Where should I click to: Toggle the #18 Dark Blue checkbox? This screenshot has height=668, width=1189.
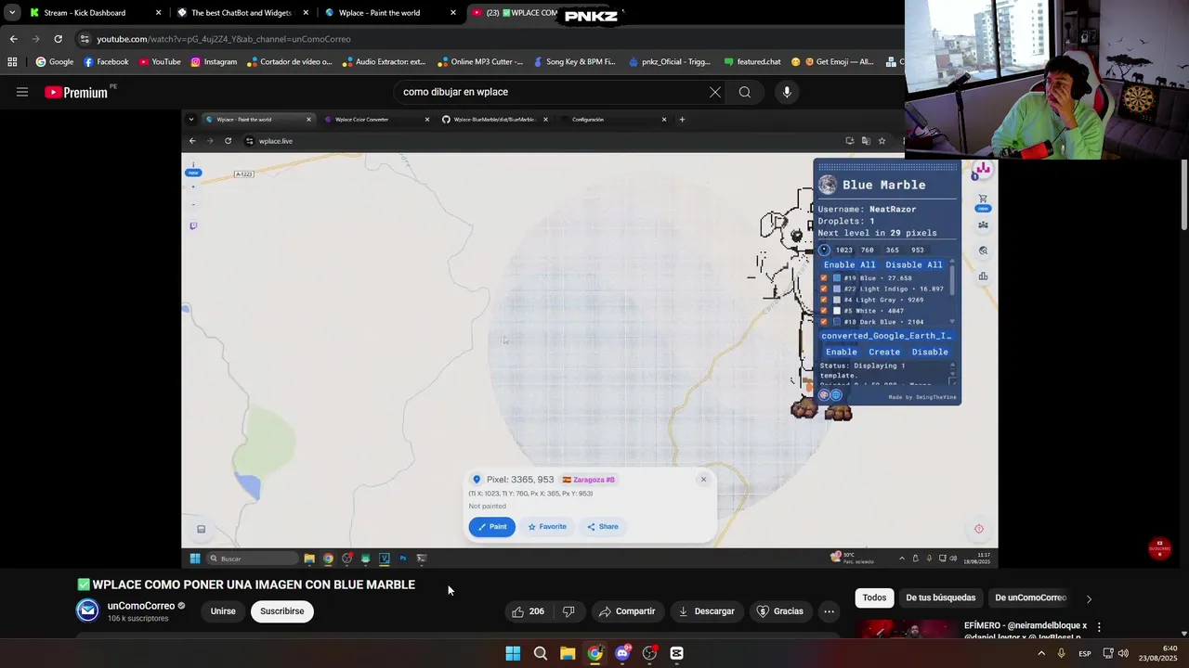click(824, 322)
